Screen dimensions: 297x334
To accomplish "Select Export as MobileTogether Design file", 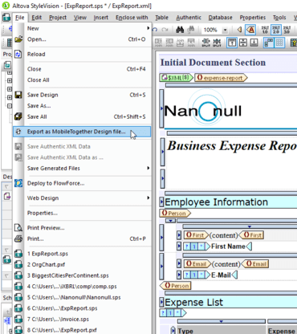I will pyautogui.click(x=82, y=132).
